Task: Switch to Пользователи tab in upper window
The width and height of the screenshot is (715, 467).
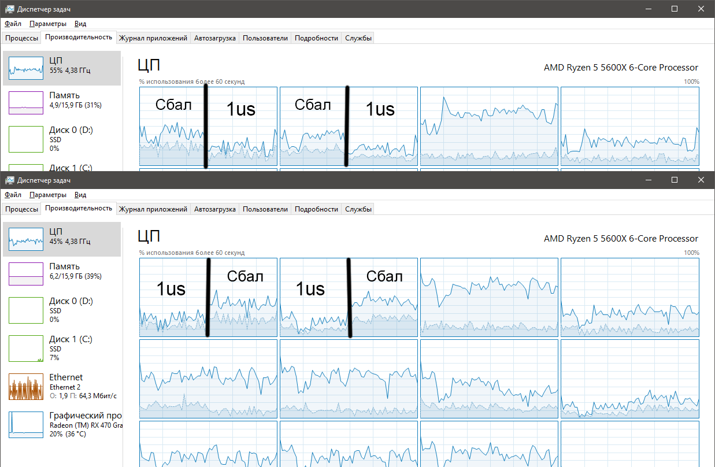Action: (265, 38)
